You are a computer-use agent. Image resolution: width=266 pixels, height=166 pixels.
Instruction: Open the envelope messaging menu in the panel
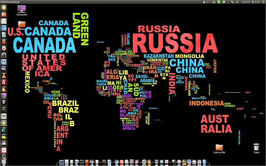point(224,2)
